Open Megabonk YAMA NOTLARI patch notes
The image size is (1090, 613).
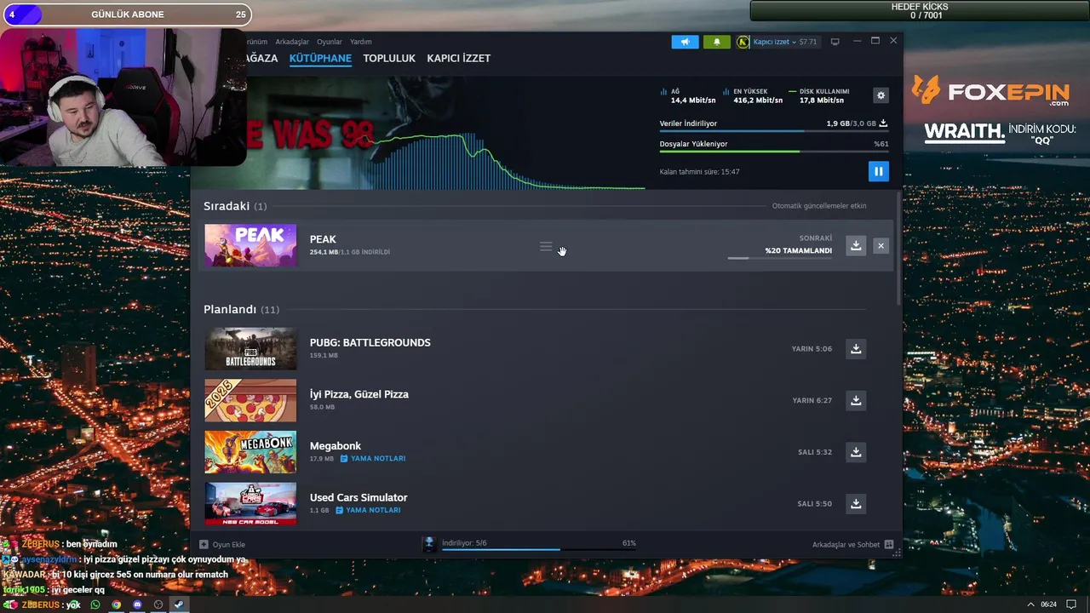(x=373, y=458)
